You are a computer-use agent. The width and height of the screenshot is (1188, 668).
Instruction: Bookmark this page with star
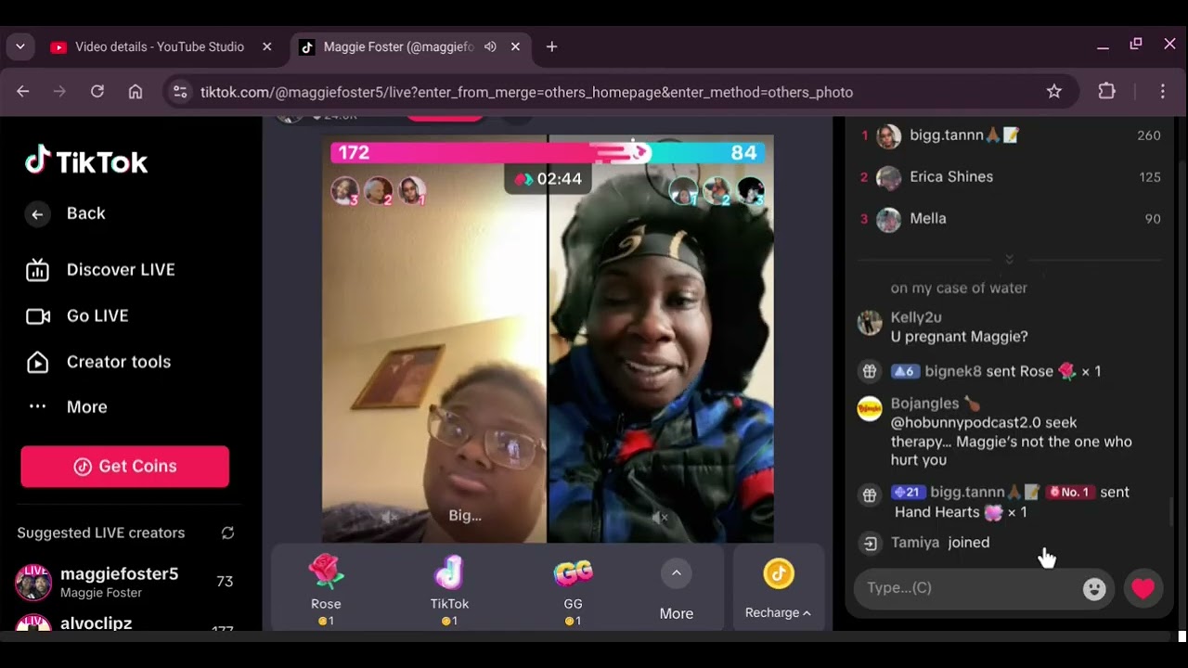click(x=1053, y=92)
